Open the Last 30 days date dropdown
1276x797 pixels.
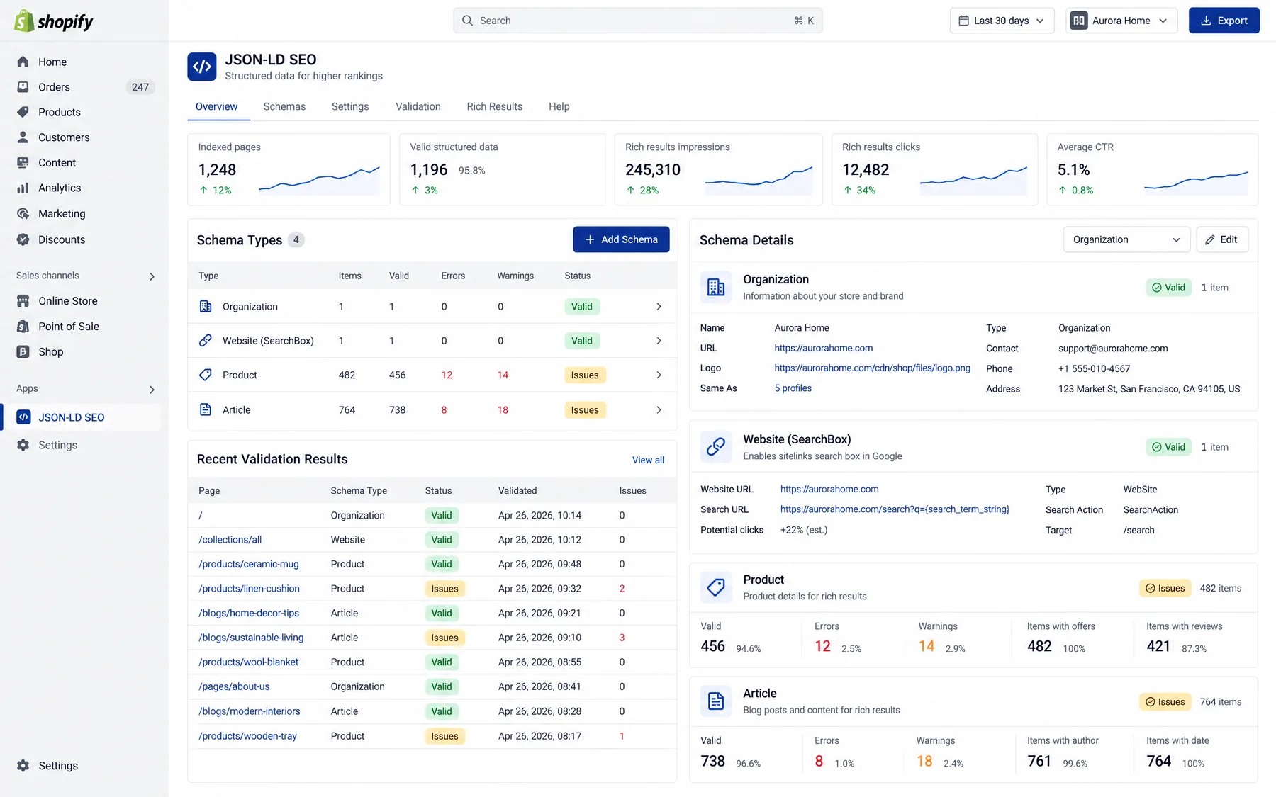click(1002, 21)
